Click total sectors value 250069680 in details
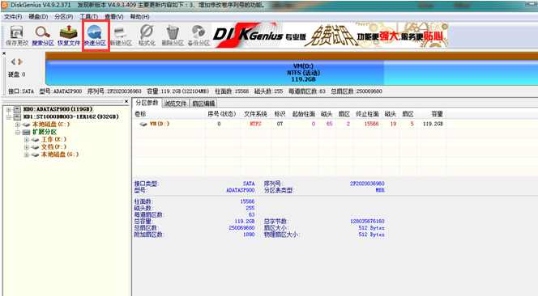Image resolution: width=538 pixels, height=296 pixels. coord(241,228)
